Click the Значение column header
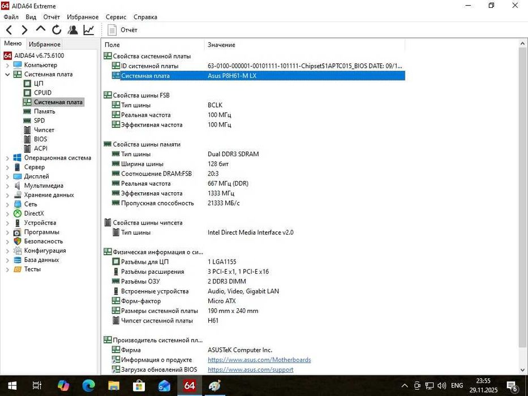The width and height of the screenshot is (528, 396). click(x=304, y=45)
